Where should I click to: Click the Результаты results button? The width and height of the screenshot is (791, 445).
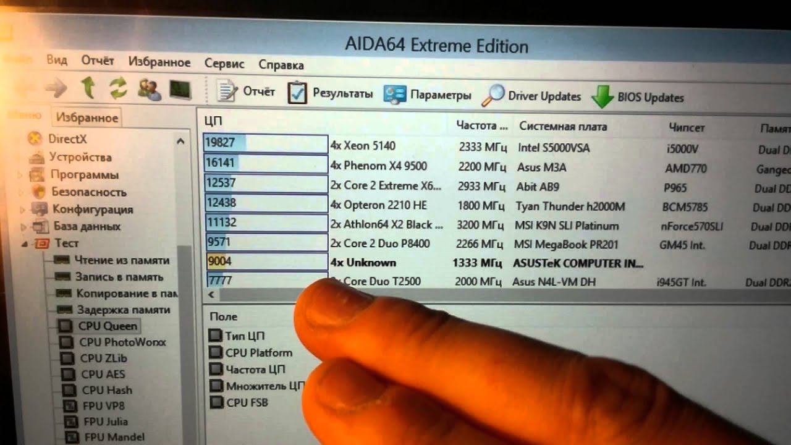pos(330,93)
